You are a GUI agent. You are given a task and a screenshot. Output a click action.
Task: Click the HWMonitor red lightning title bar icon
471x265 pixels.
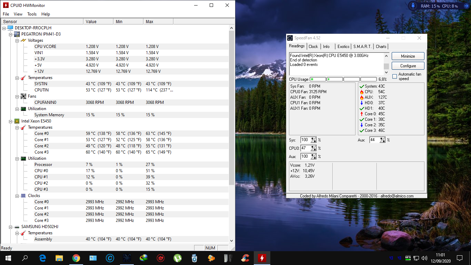point(6,5)
